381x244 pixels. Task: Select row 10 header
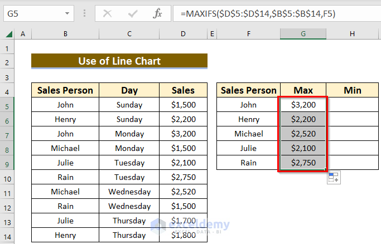(8, 177)
